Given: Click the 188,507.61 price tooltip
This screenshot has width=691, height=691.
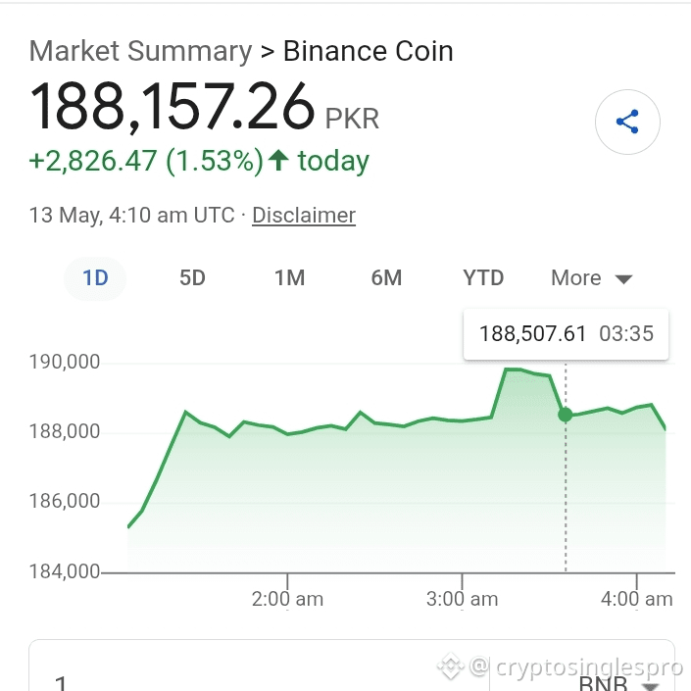Looking at the screenshot, I should pos(566,334).
